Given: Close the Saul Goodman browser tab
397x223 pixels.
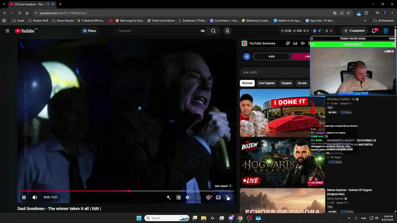Looking at the screenshot, I should 53,4.
